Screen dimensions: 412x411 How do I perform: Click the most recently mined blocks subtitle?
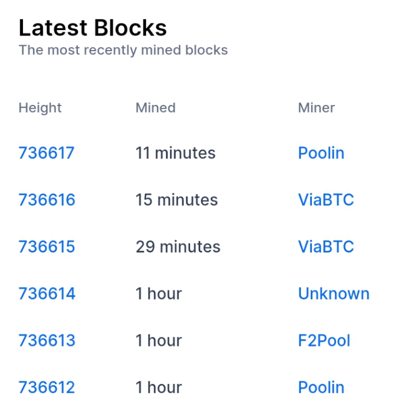click(123, 50)
